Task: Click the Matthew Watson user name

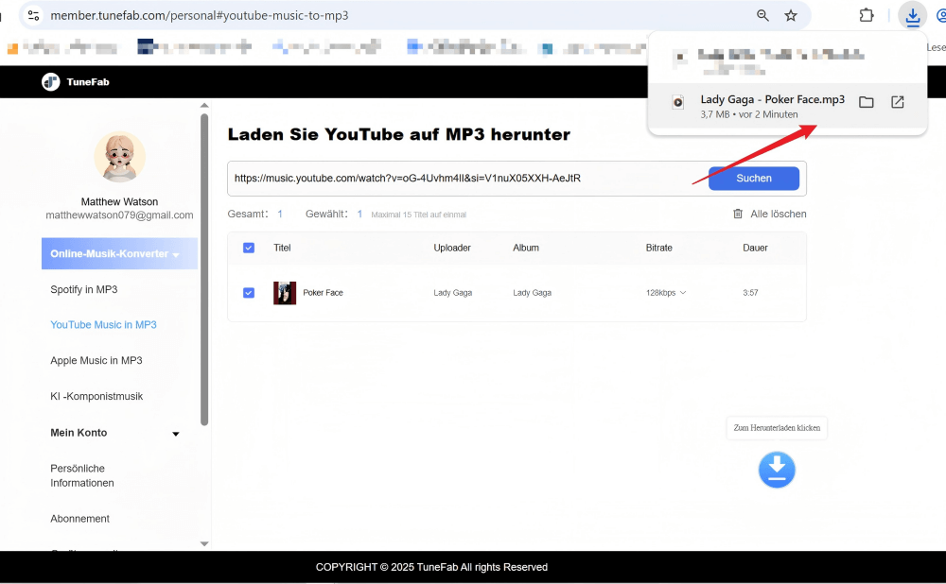Action: [x=119, y=202]
